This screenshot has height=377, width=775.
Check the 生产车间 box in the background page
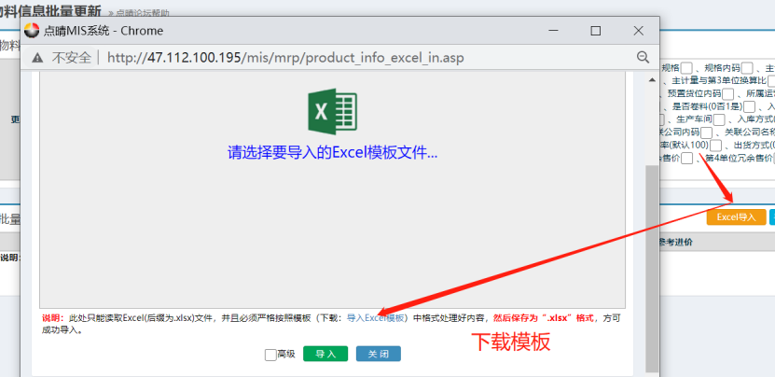pyautogui.click(x=719, y=119)
